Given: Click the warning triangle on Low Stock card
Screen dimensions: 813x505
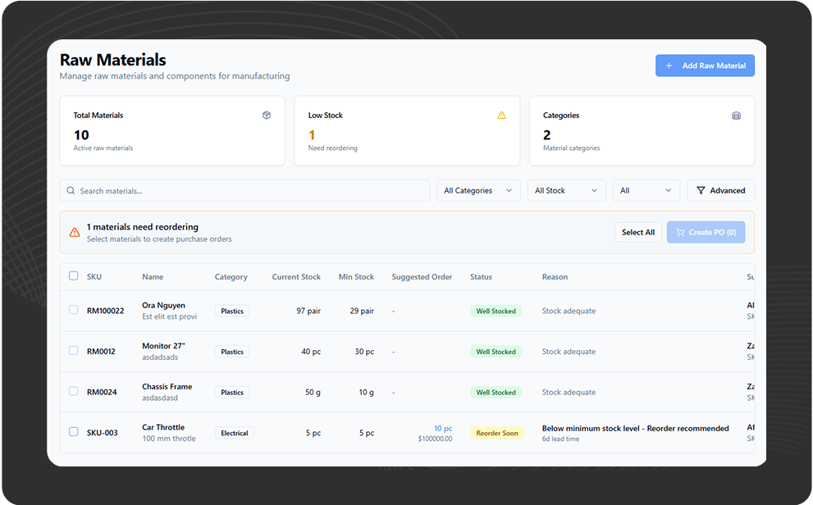Looking at the screenshot, I should tap(502, 116).
